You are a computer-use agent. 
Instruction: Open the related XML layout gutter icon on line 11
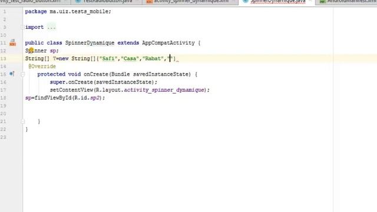click(13, 43)
